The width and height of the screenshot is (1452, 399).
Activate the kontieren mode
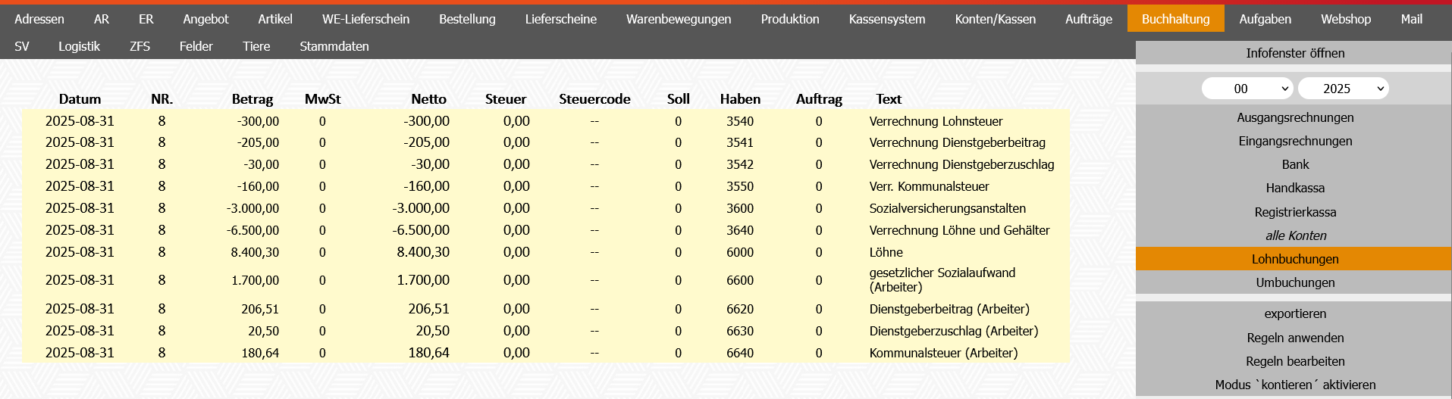click(1294, 385)
